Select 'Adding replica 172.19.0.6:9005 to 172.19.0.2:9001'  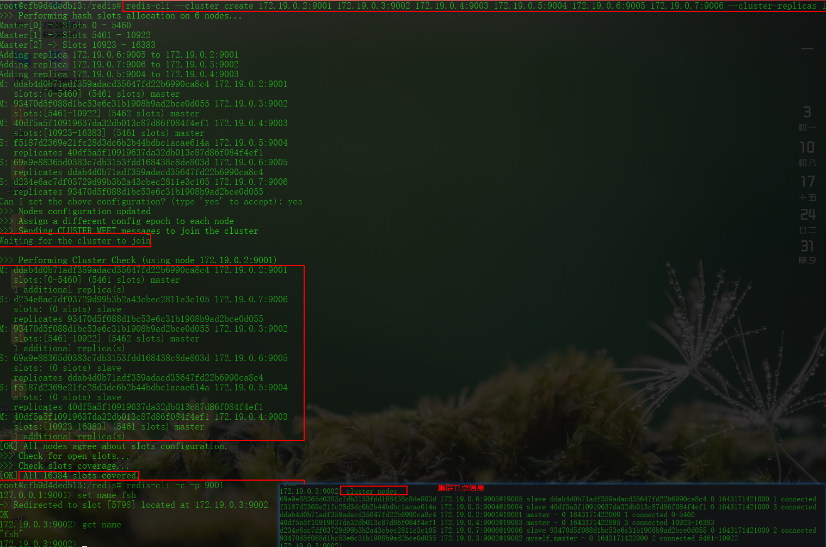point(119,55)
